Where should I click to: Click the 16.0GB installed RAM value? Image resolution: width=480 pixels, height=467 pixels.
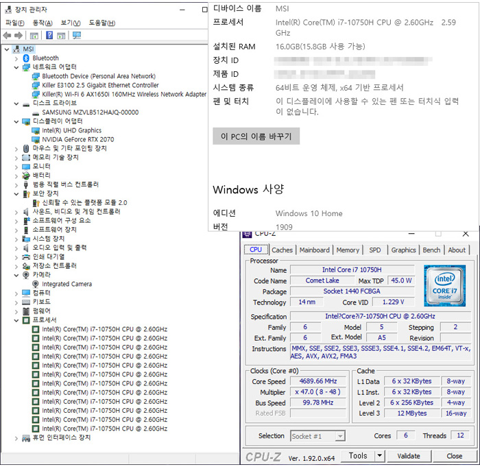tap(320, 47)
